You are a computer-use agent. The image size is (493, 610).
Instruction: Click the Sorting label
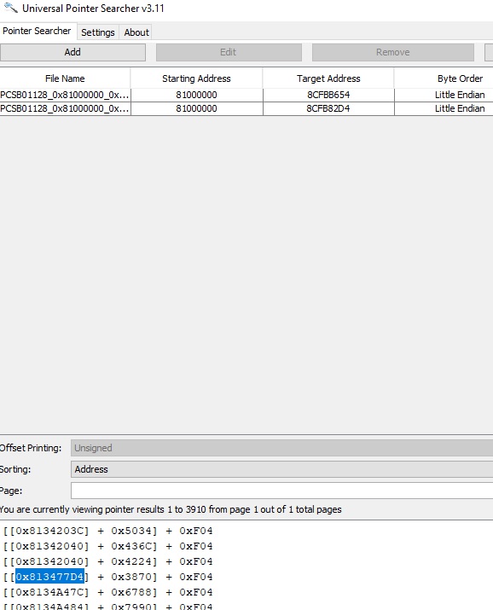(x=15, y=469)
